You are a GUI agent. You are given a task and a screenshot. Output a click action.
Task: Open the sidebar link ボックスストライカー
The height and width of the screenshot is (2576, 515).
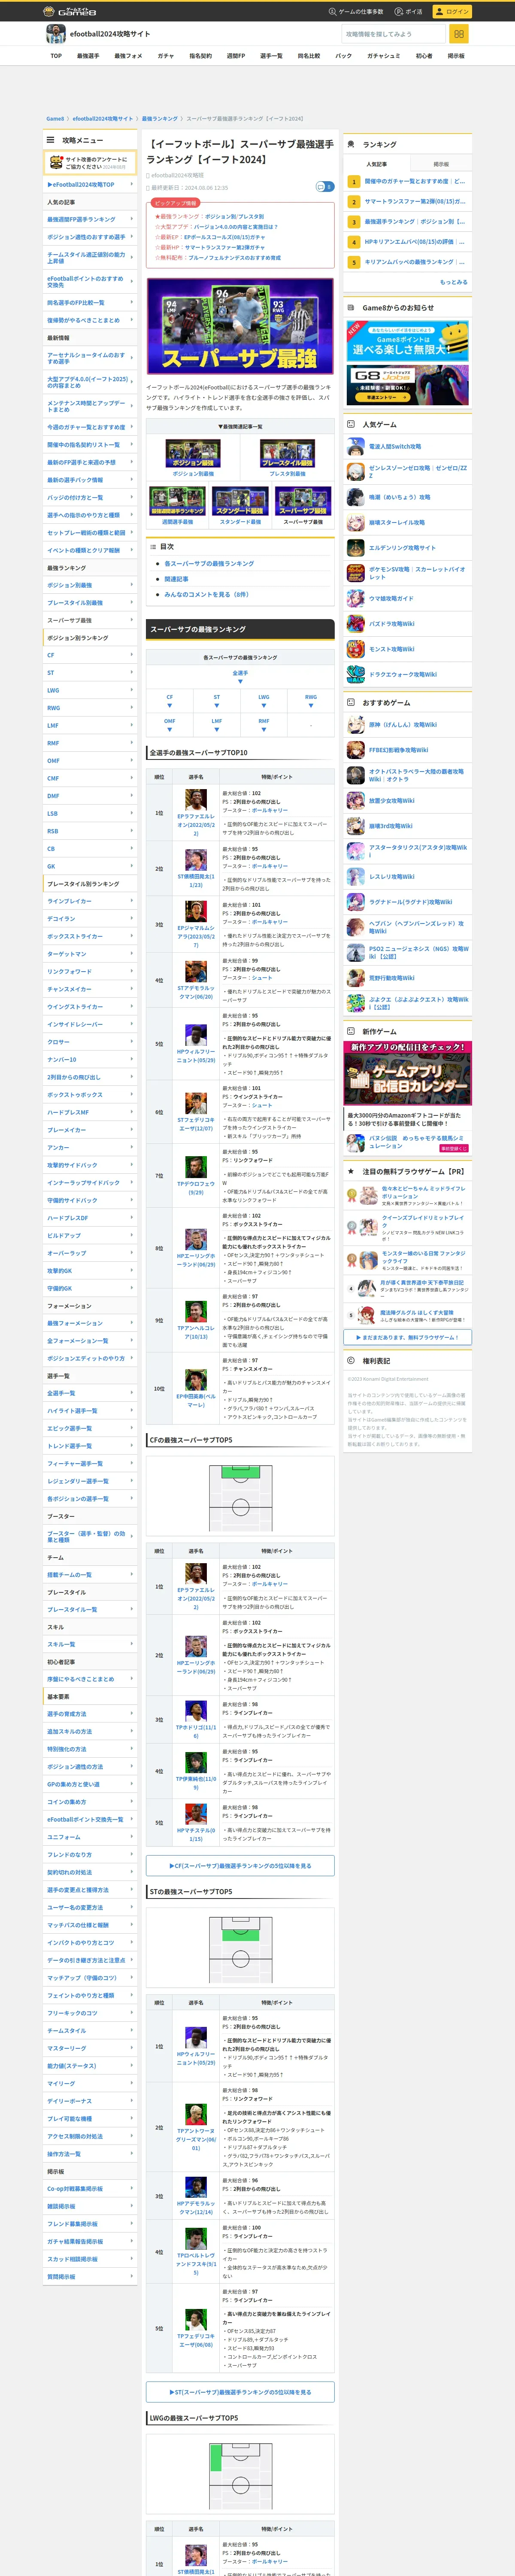(x=90, y=936)
